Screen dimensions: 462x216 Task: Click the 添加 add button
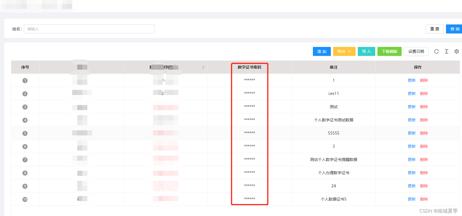[x=322, y=51]
